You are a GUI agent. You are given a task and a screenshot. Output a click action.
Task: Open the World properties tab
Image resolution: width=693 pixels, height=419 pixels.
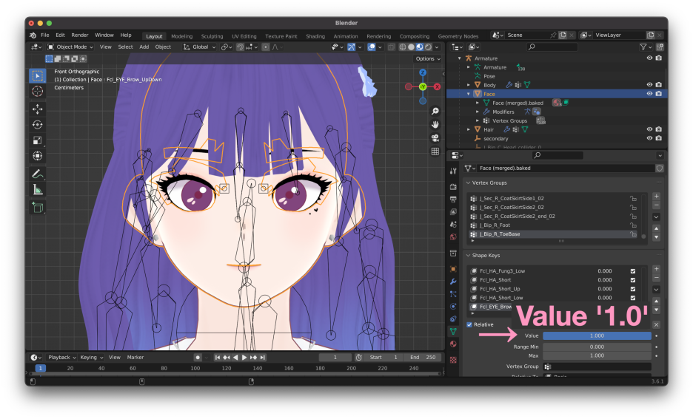453,237
